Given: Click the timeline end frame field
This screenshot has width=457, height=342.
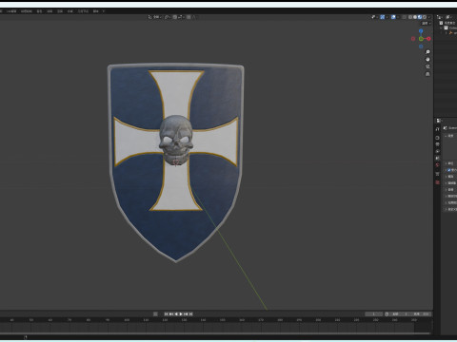Looking at the screenshot, I should point(420,313).
